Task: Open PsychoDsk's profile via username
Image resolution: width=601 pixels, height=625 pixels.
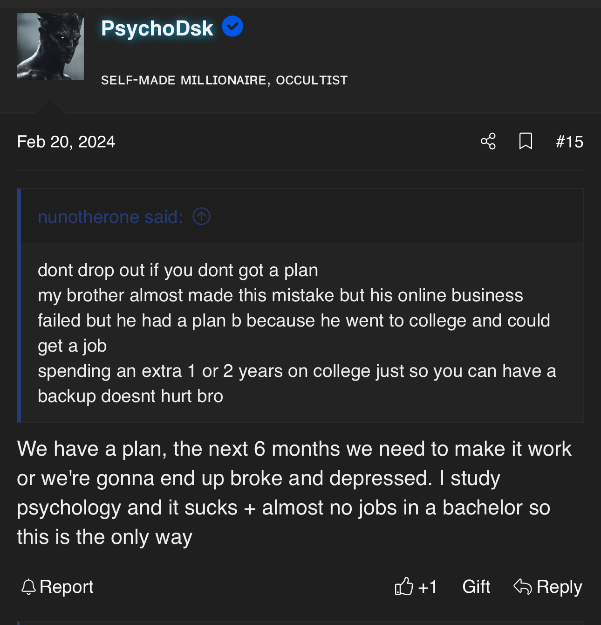Action: point(157,28)
